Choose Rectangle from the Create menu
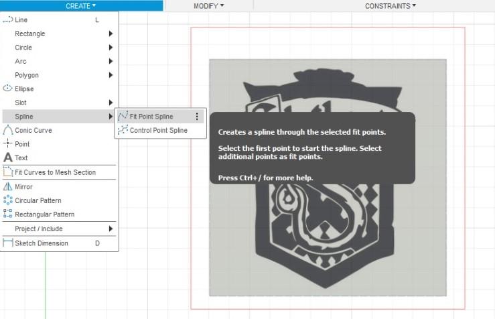Screen dimensions: 495x319 coord(30,34)
